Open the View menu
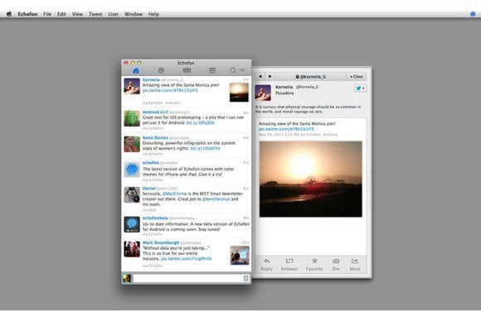The image size is (481, 321). click(x=77, y=14)
